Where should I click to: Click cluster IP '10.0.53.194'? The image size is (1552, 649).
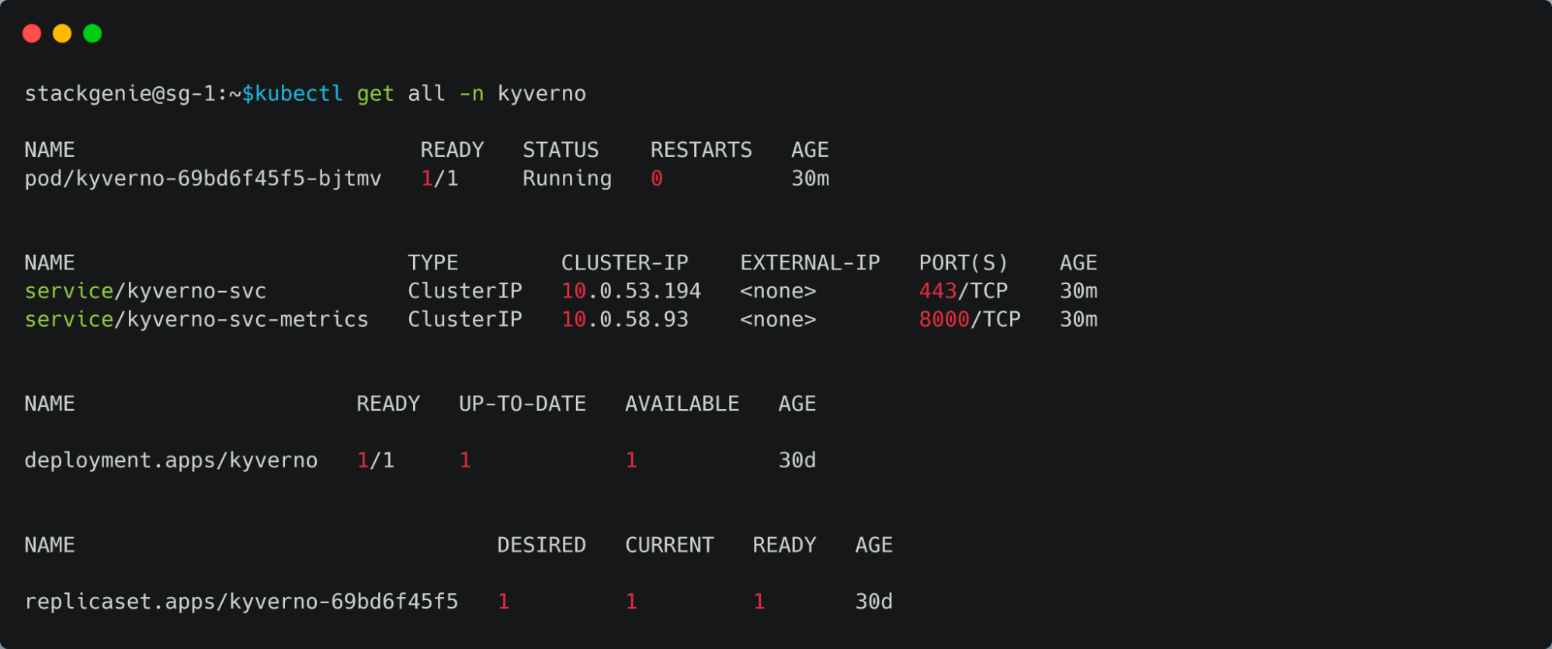click(x=631, y=291)
